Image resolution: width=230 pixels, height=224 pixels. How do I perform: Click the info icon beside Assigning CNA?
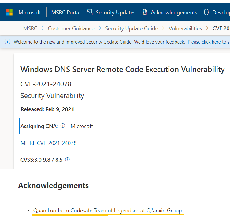(x=63, y=126)
